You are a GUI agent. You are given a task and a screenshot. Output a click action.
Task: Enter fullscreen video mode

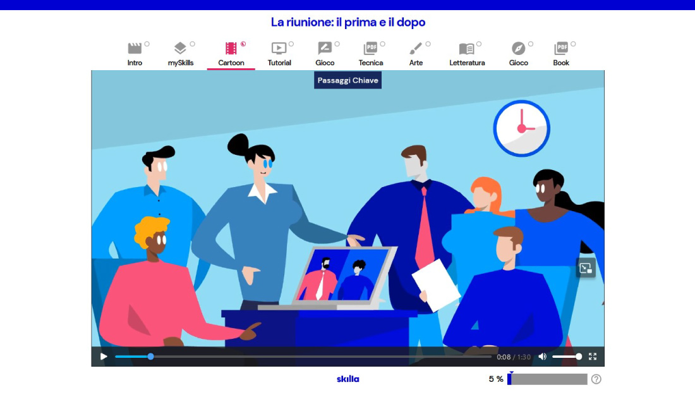[x=593, y=357]
